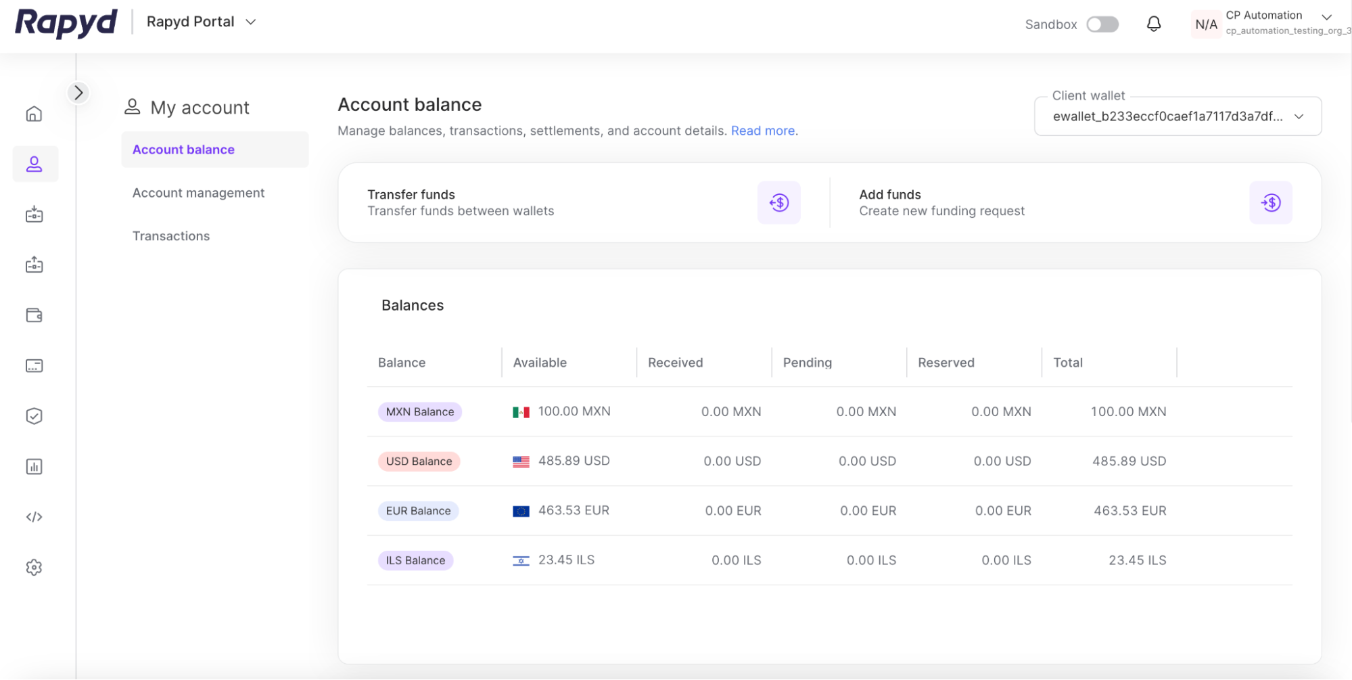
Task: Toggle the Sandbox switch
Action: click(x=1102, y=24)
